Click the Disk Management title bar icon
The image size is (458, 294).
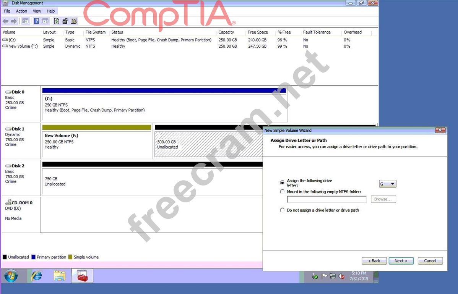(5, 3)
